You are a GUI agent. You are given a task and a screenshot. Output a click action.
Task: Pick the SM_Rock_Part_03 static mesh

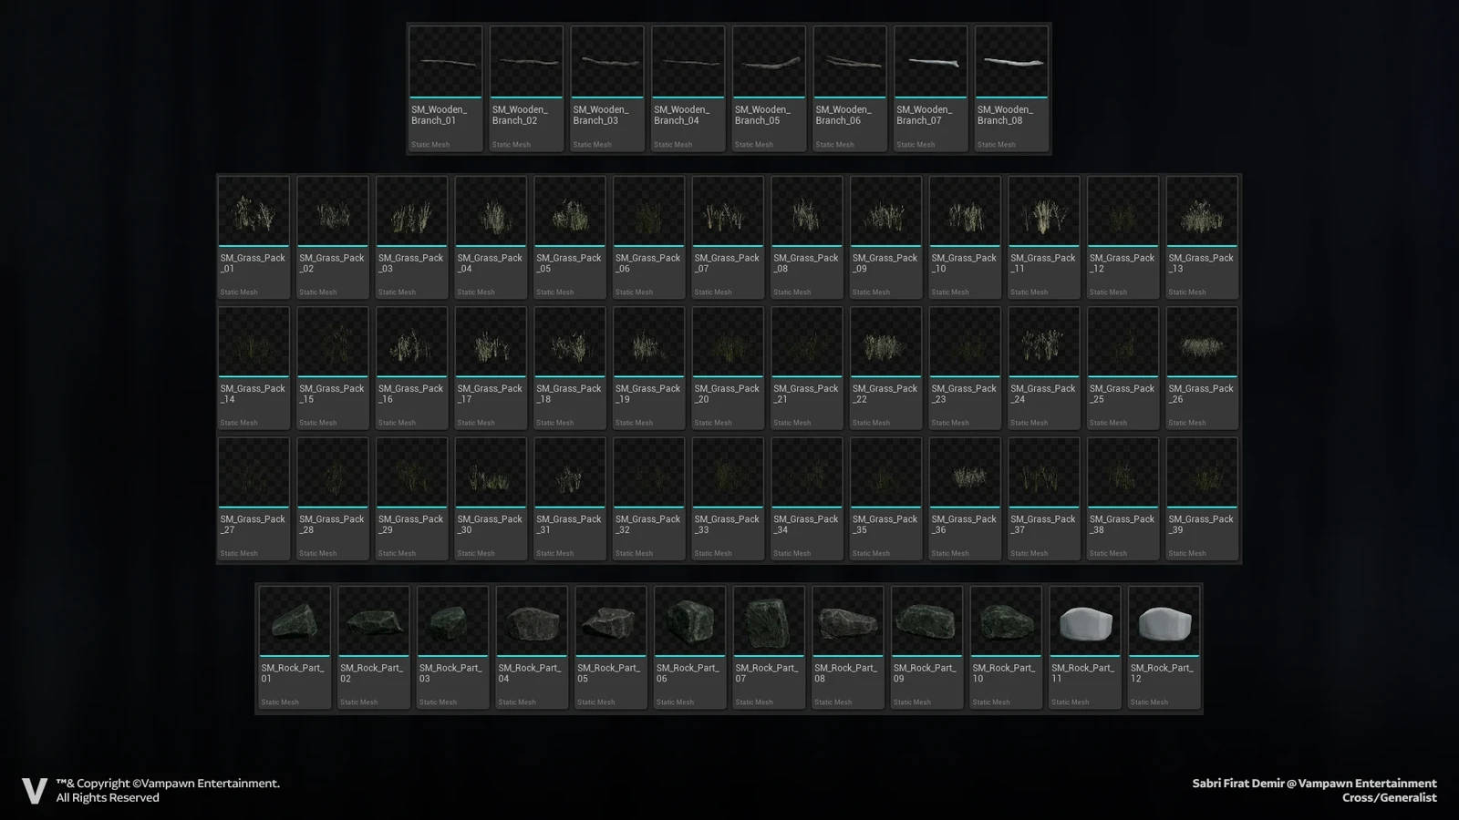pos(453,647)
